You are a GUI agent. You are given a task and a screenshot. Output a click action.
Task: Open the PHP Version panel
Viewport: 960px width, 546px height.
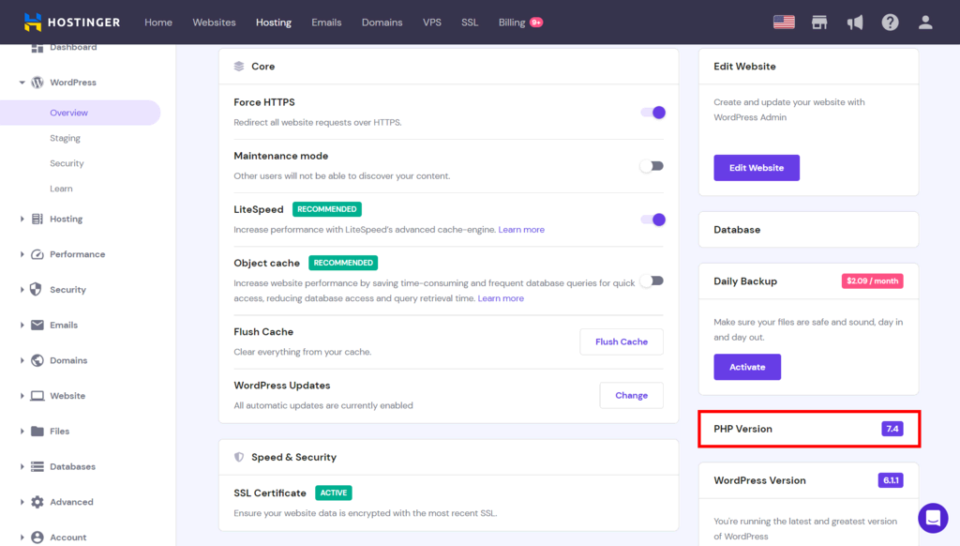pyautogui.click(x=809, y=429)
